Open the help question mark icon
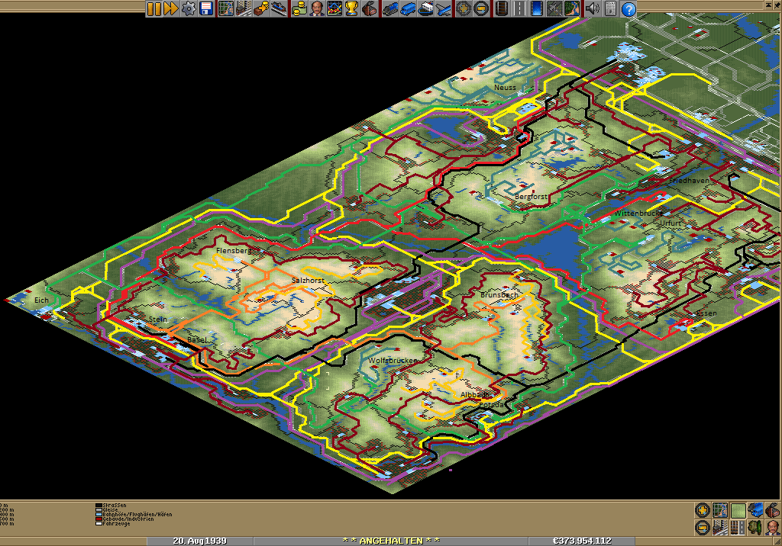Viewport: 782px width, 546px height. [x=629, y=8]
